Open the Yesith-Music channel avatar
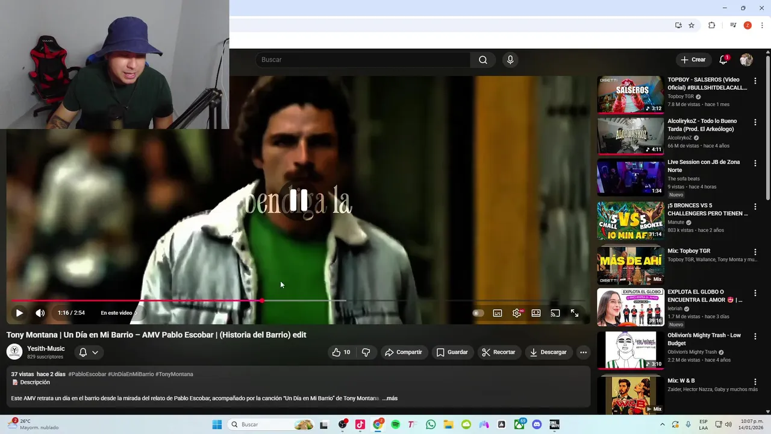 click(x=14, y=352)
